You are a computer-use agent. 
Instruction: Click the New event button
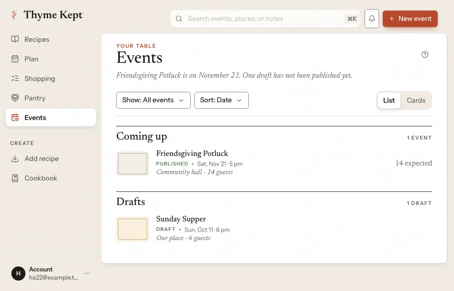[x=410, y=19]
